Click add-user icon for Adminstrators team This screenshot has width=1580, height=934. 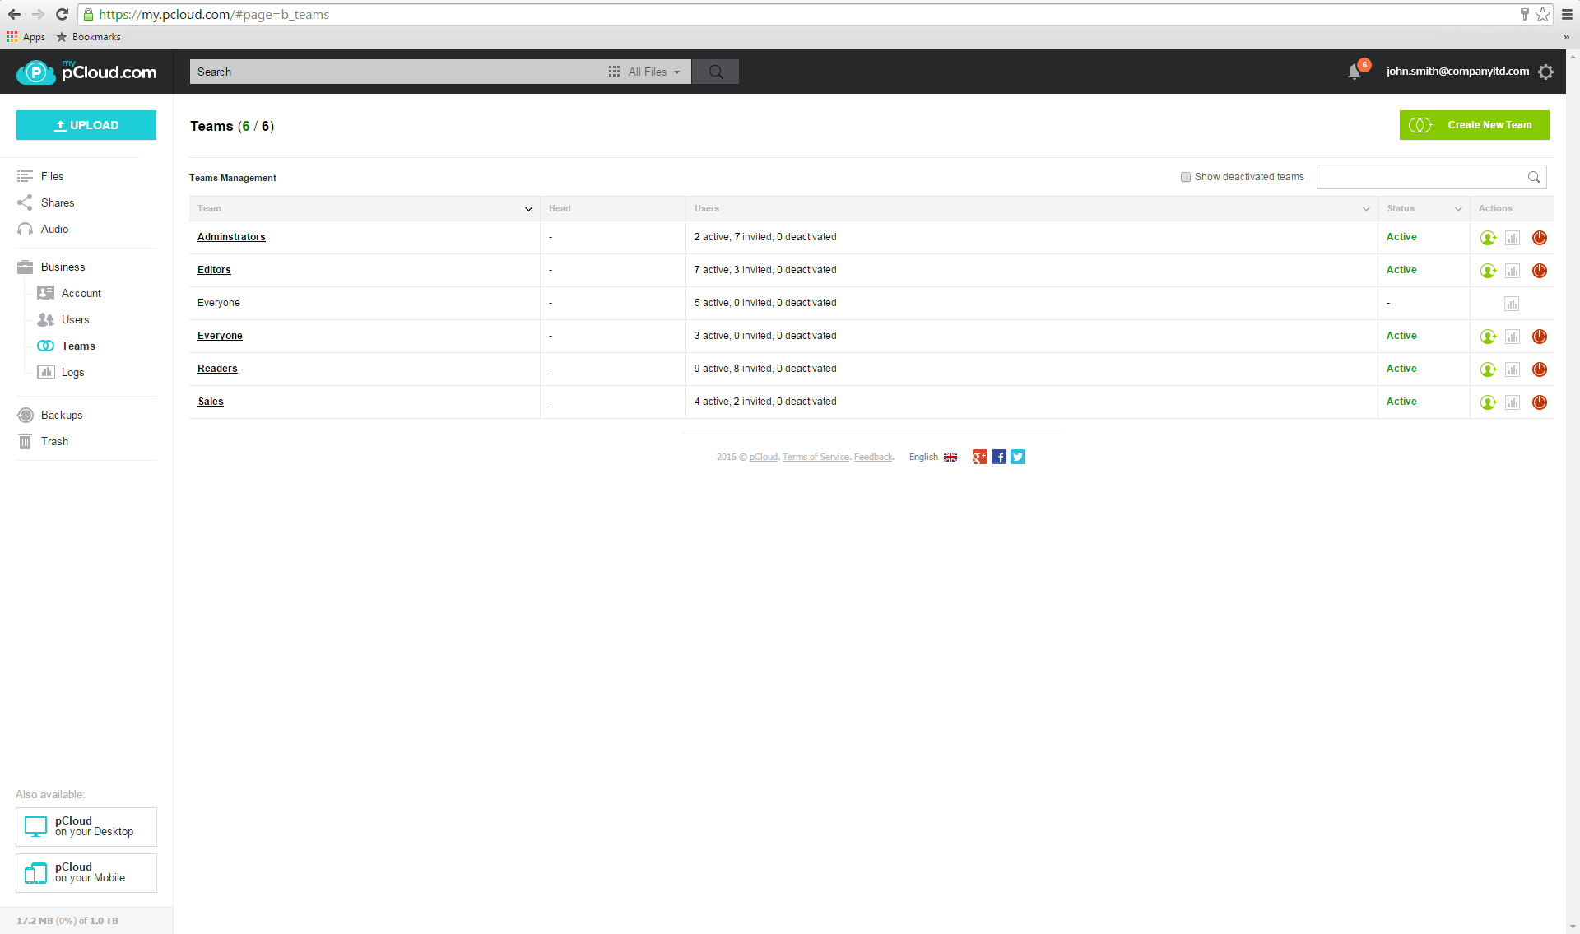1488,238
